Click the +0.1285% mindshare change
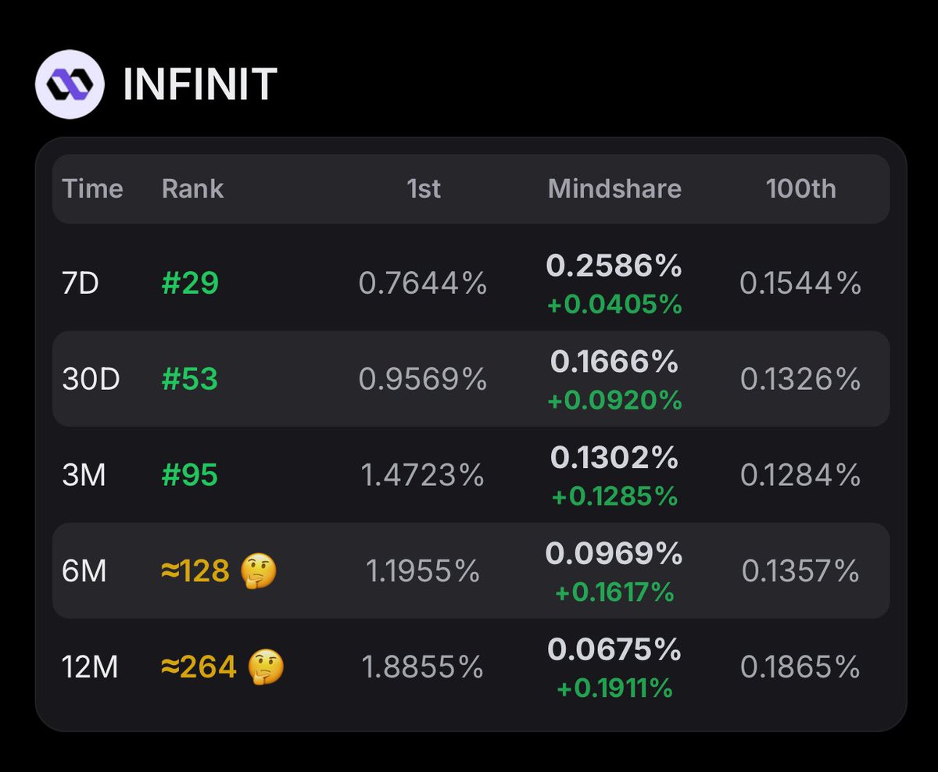This screenshot has width=938, height=772. pyautogui.click(x=614, y=496)
